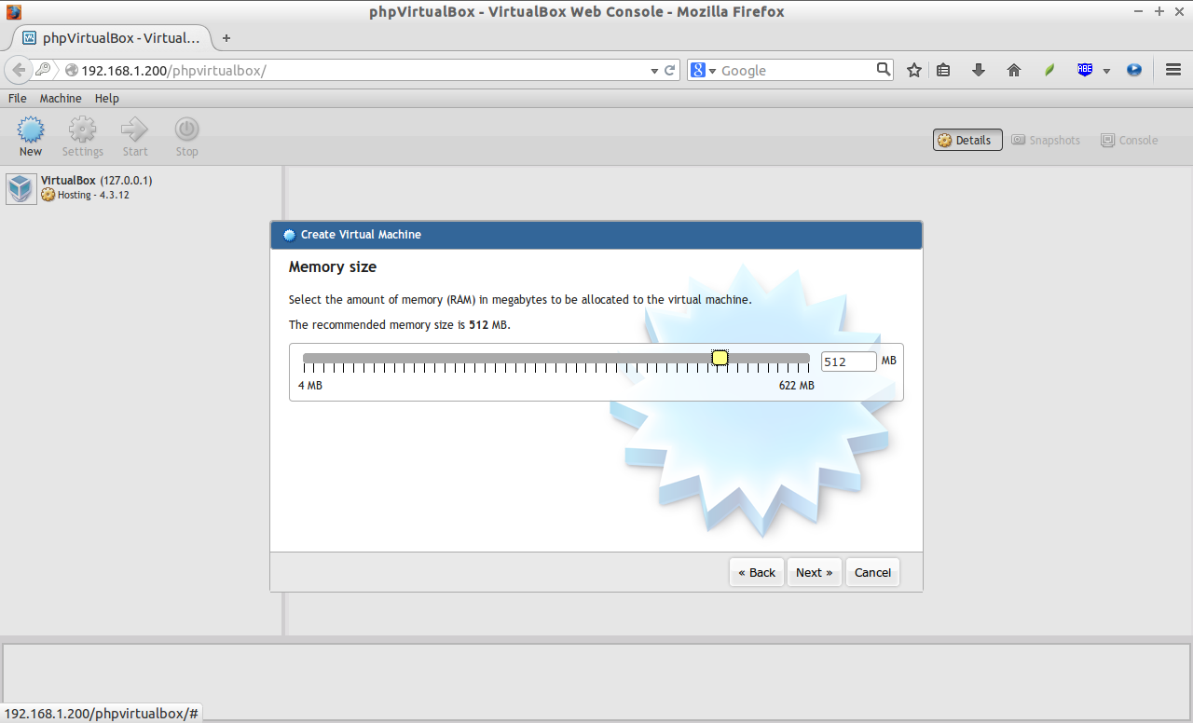
Task: Click the Firefox back arrow
Action: point(18,70)
